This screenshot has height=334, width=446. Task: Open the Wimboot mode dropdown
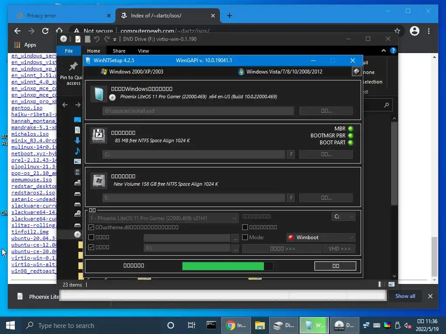coord(321,237)
